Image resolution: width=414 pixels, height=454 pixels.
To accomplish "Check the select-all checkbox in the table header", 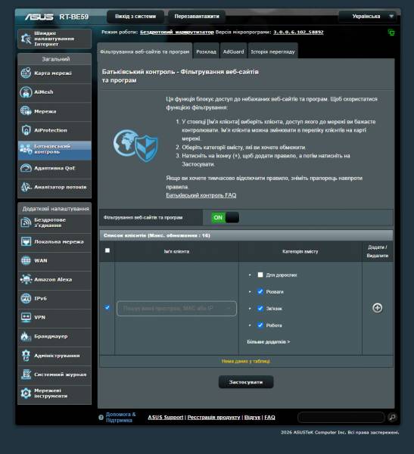I will pyautogui.click(x=107, y=250).
